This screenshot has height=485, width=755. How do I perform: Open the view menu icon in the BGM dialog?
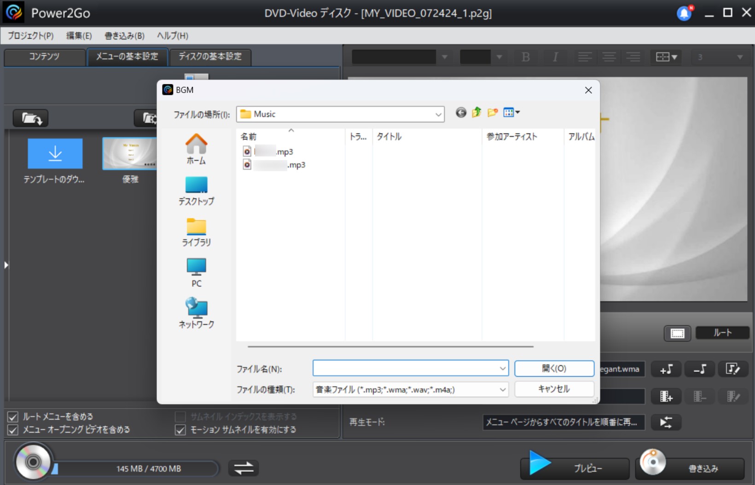[511, 112]
